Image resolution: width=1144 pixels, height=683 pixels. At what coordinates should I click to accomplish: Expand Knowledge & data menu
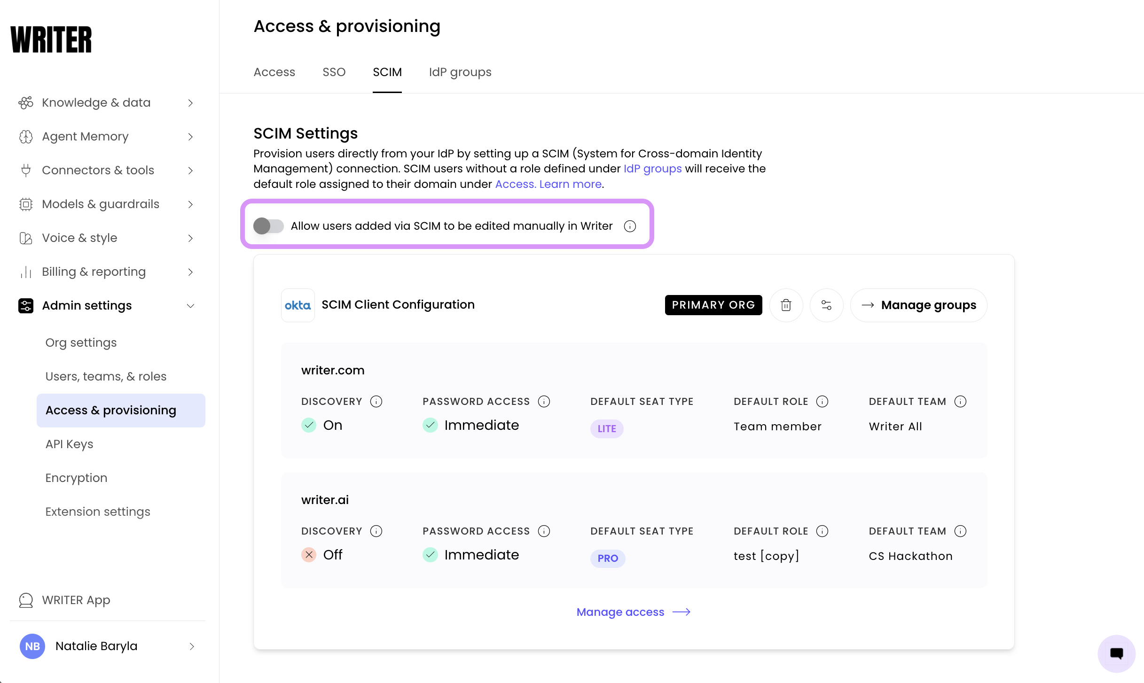tap(107, 103)
